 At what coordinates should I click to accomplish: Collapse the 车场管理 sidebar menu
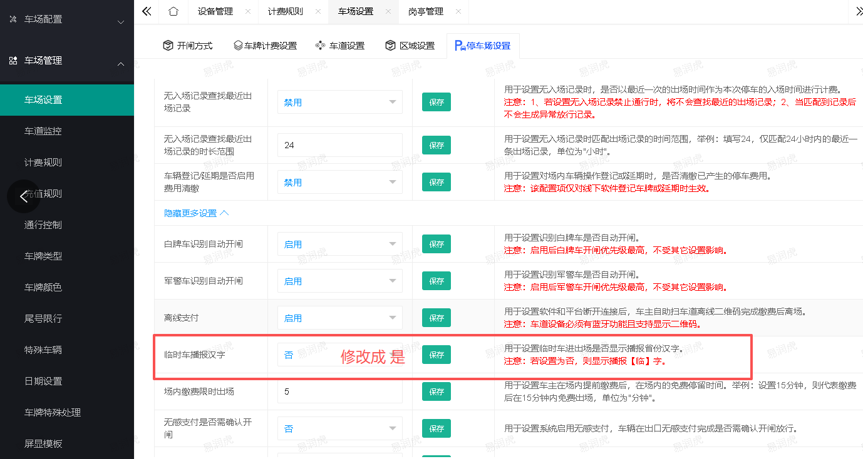click(66, 61)
